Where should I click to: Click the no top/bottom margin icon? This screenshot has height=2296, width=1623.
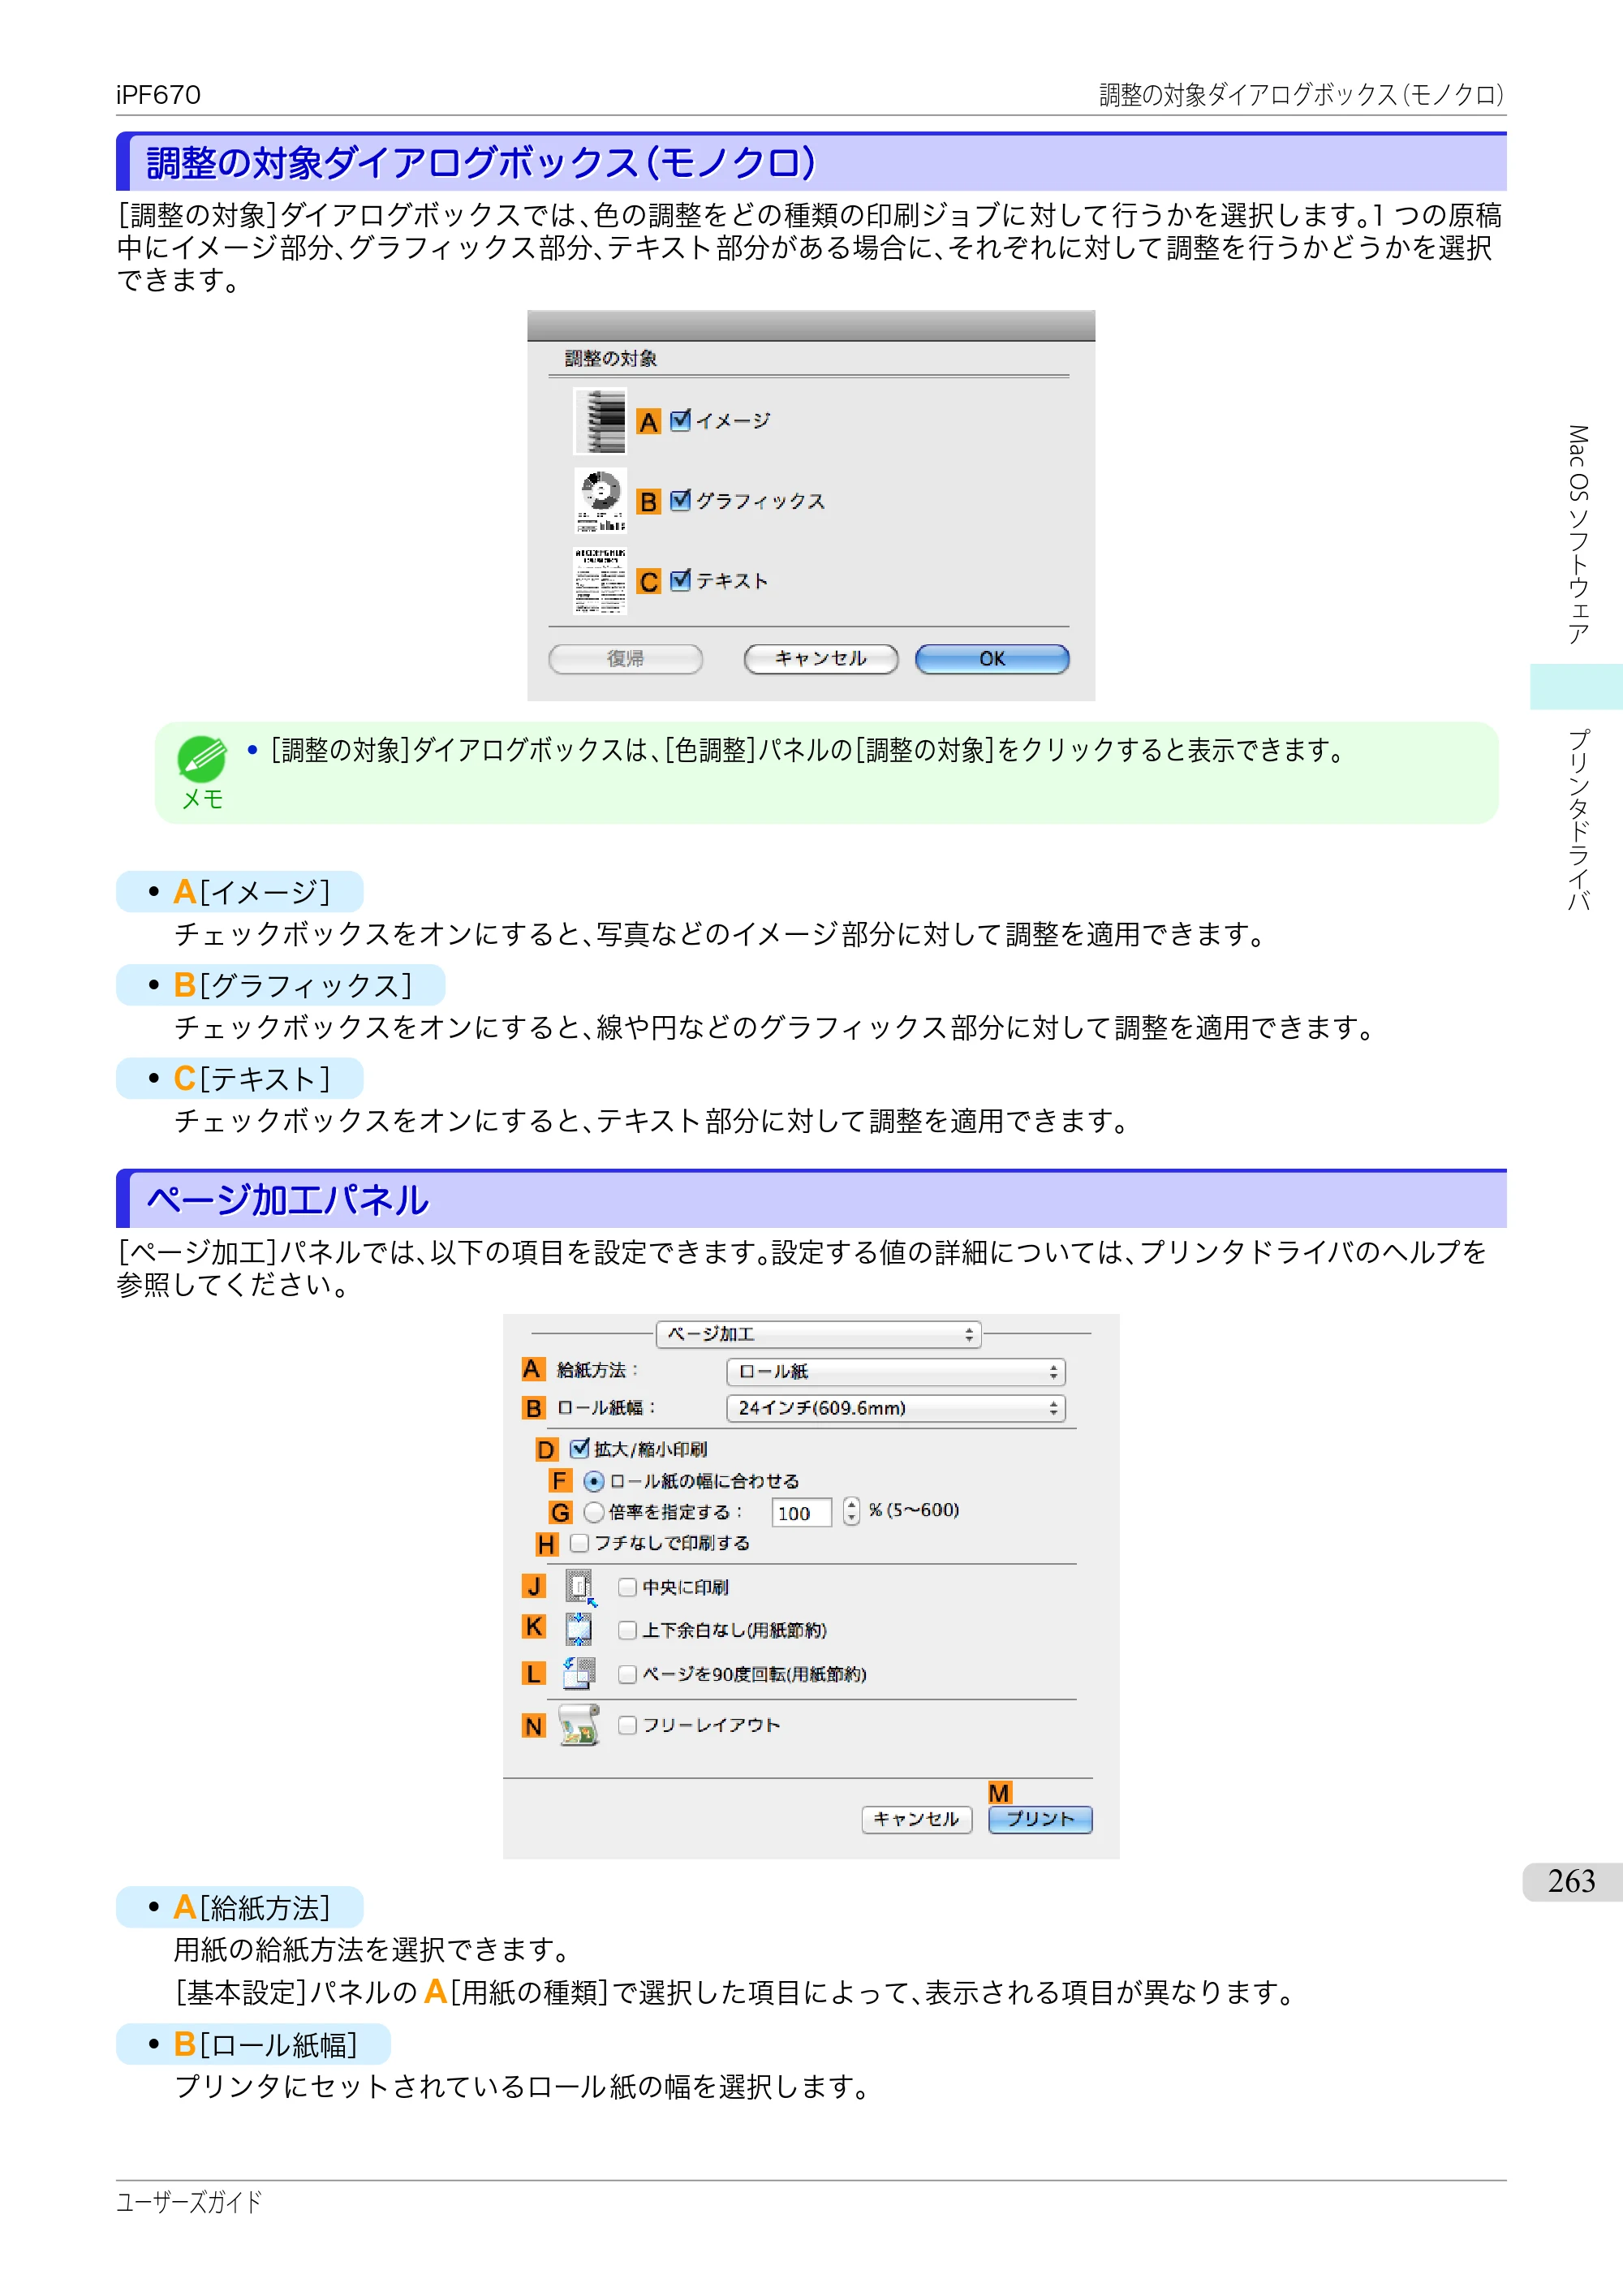[579, 1630]
